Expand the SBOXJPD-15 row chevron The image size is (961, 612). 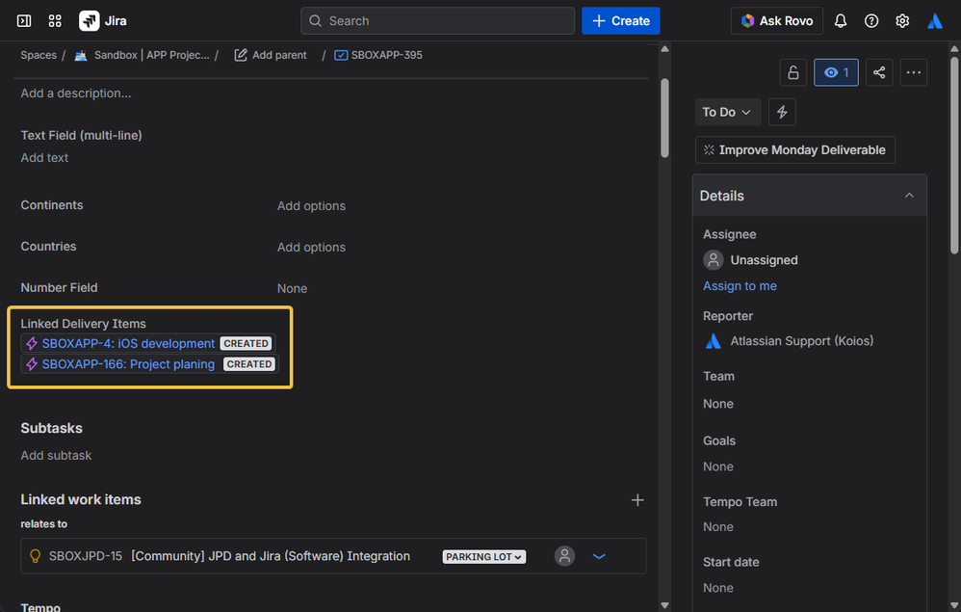(x=599, y=556)
